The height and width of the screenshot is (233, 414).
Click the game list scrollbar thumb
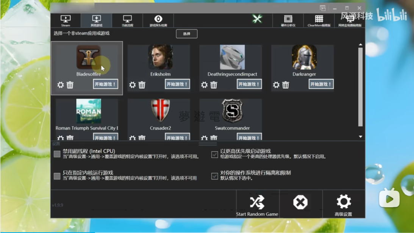[360, 87]
